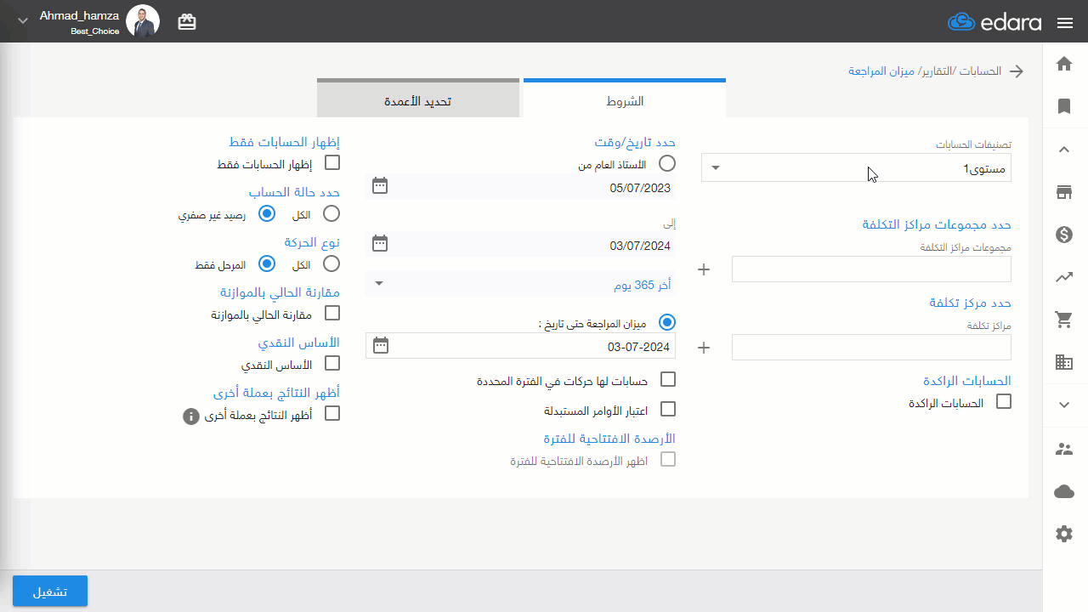Open the shopping cart icon in sidebar
Viewport: 1088px width, 612px height.
click(1063, 320)
